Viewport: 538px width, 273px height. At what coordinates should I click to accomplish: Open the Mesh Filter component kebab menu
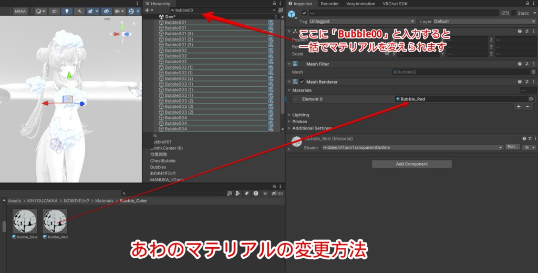(x=534, y=64)
